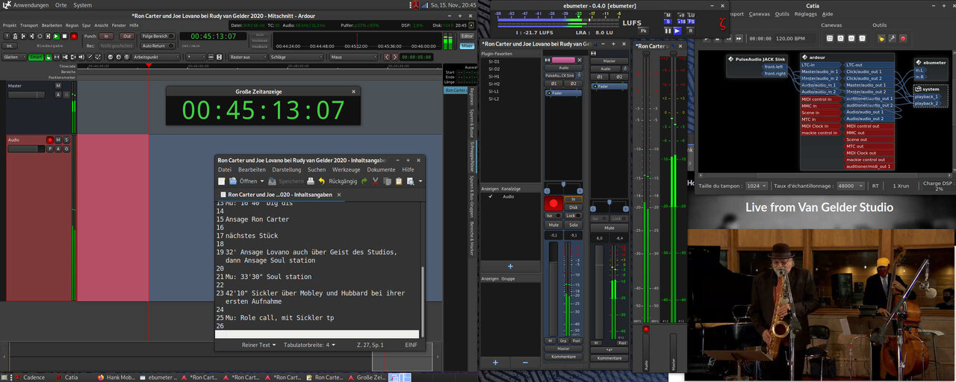Open the Reiner Text syntax dropdown
956x382 pixels.
pos(259,345)
